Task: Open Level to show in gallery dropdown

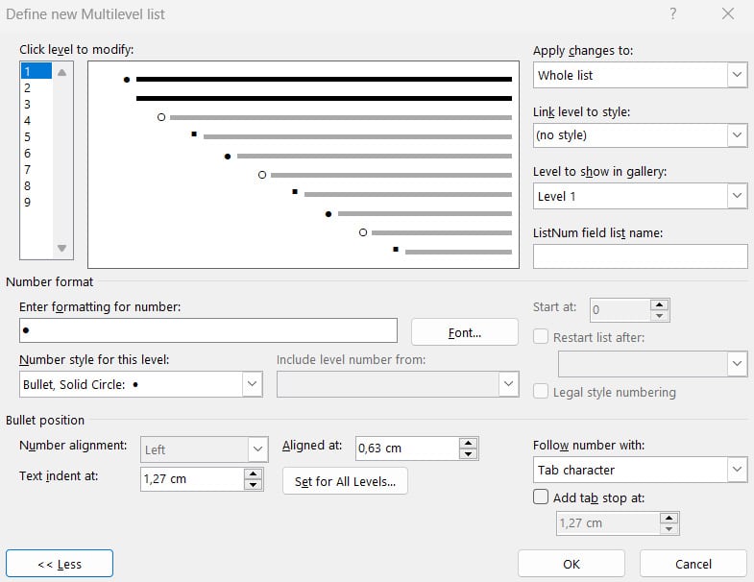Action: click(x=737, y=196)
